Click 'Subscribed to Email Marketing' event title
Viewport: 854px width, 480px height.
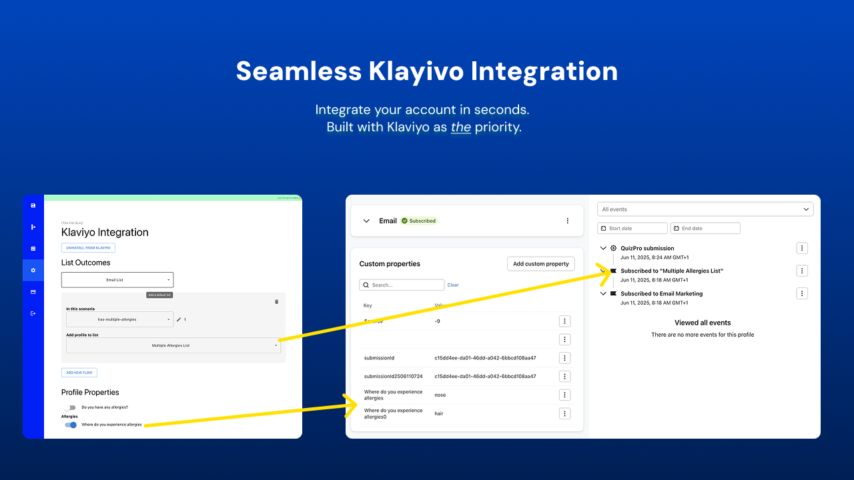pyautogui.click(x=661, y=293)
